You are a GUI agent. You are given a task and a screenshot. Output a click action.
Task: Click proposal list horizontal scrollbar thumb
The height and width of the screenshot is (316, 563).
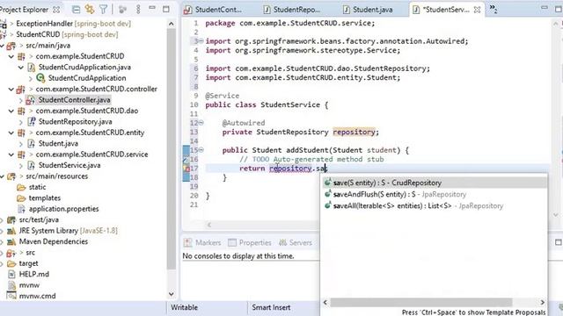click(420, 302)
